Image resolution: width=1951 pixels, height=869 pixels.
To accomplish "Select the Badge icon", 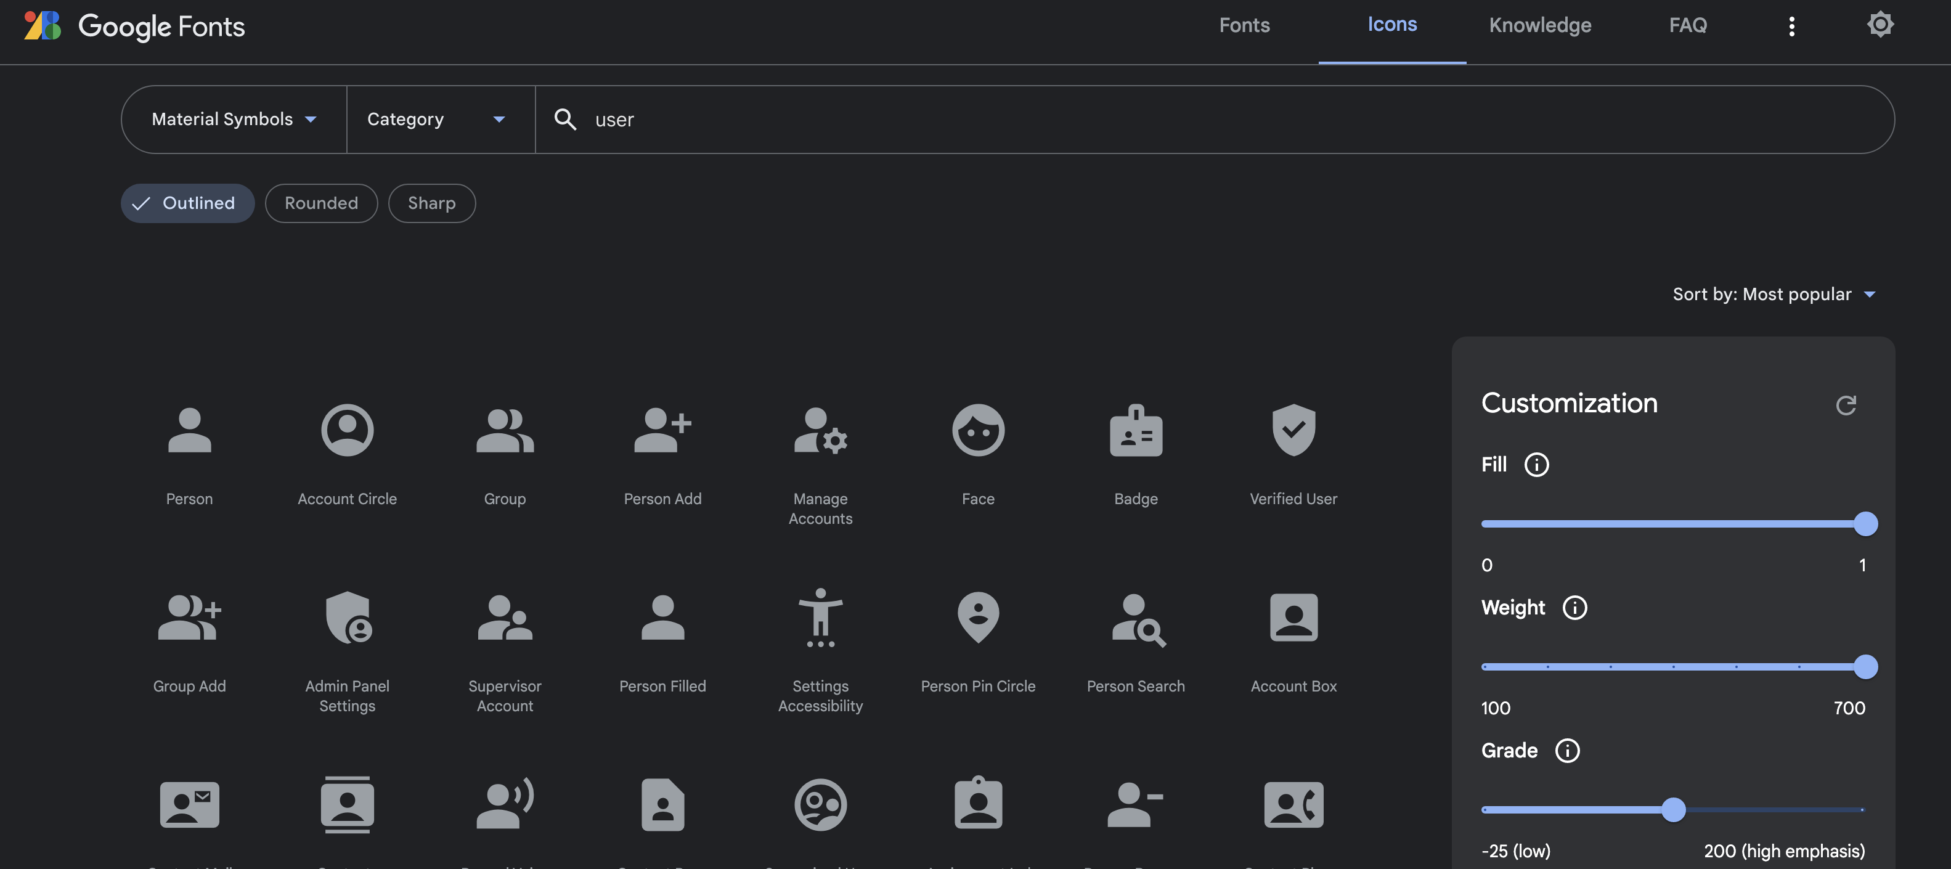I will tap(1135, 430).
